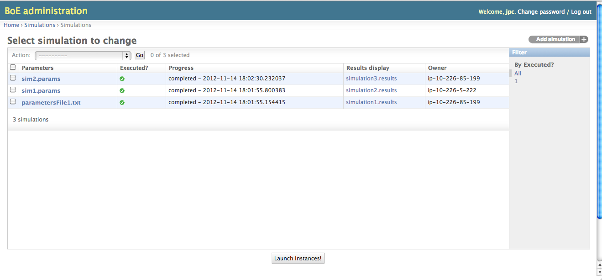Screen dimensions: 602x280
Task: Click the Progress column header
Action: click(x=181, y=68)
